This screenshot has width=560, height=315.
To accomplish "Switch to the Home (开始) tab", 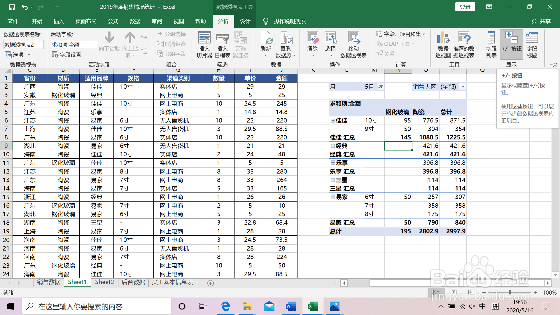I will point(37,21).
